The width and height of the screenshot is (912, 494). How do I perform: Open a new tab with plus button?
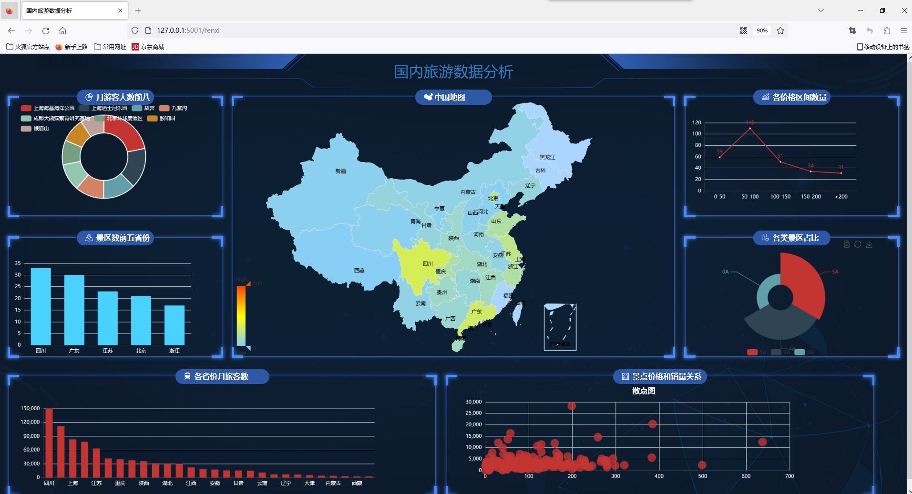point(138,10)
